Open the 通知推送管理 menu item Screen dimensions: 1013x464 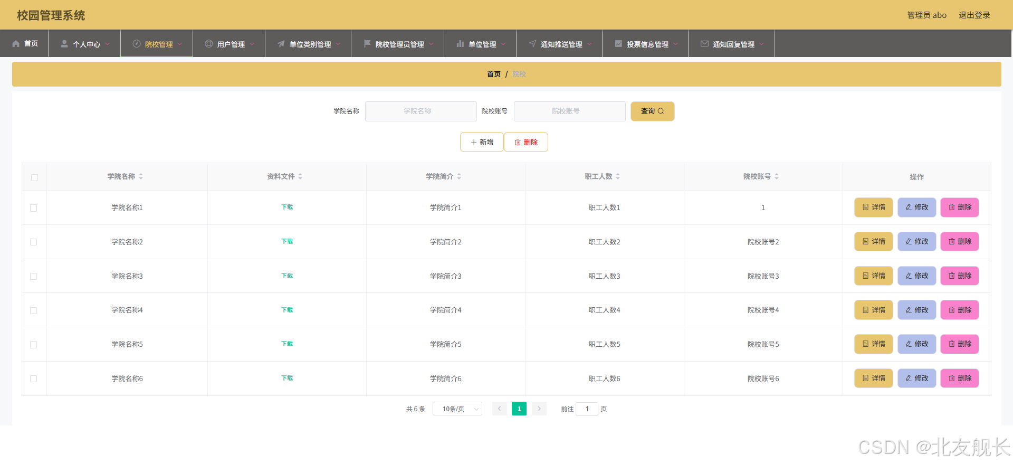559,43
